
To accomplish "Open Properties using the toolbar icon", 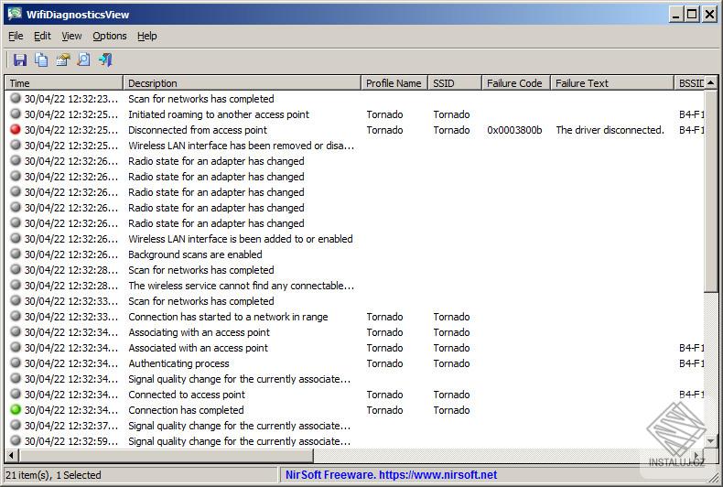I will tap(62, 60).
